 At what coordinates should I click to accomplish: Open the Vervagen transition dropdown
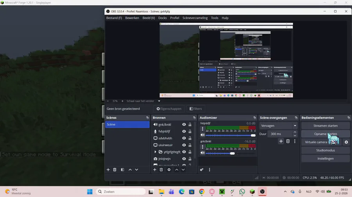(278, 126)
